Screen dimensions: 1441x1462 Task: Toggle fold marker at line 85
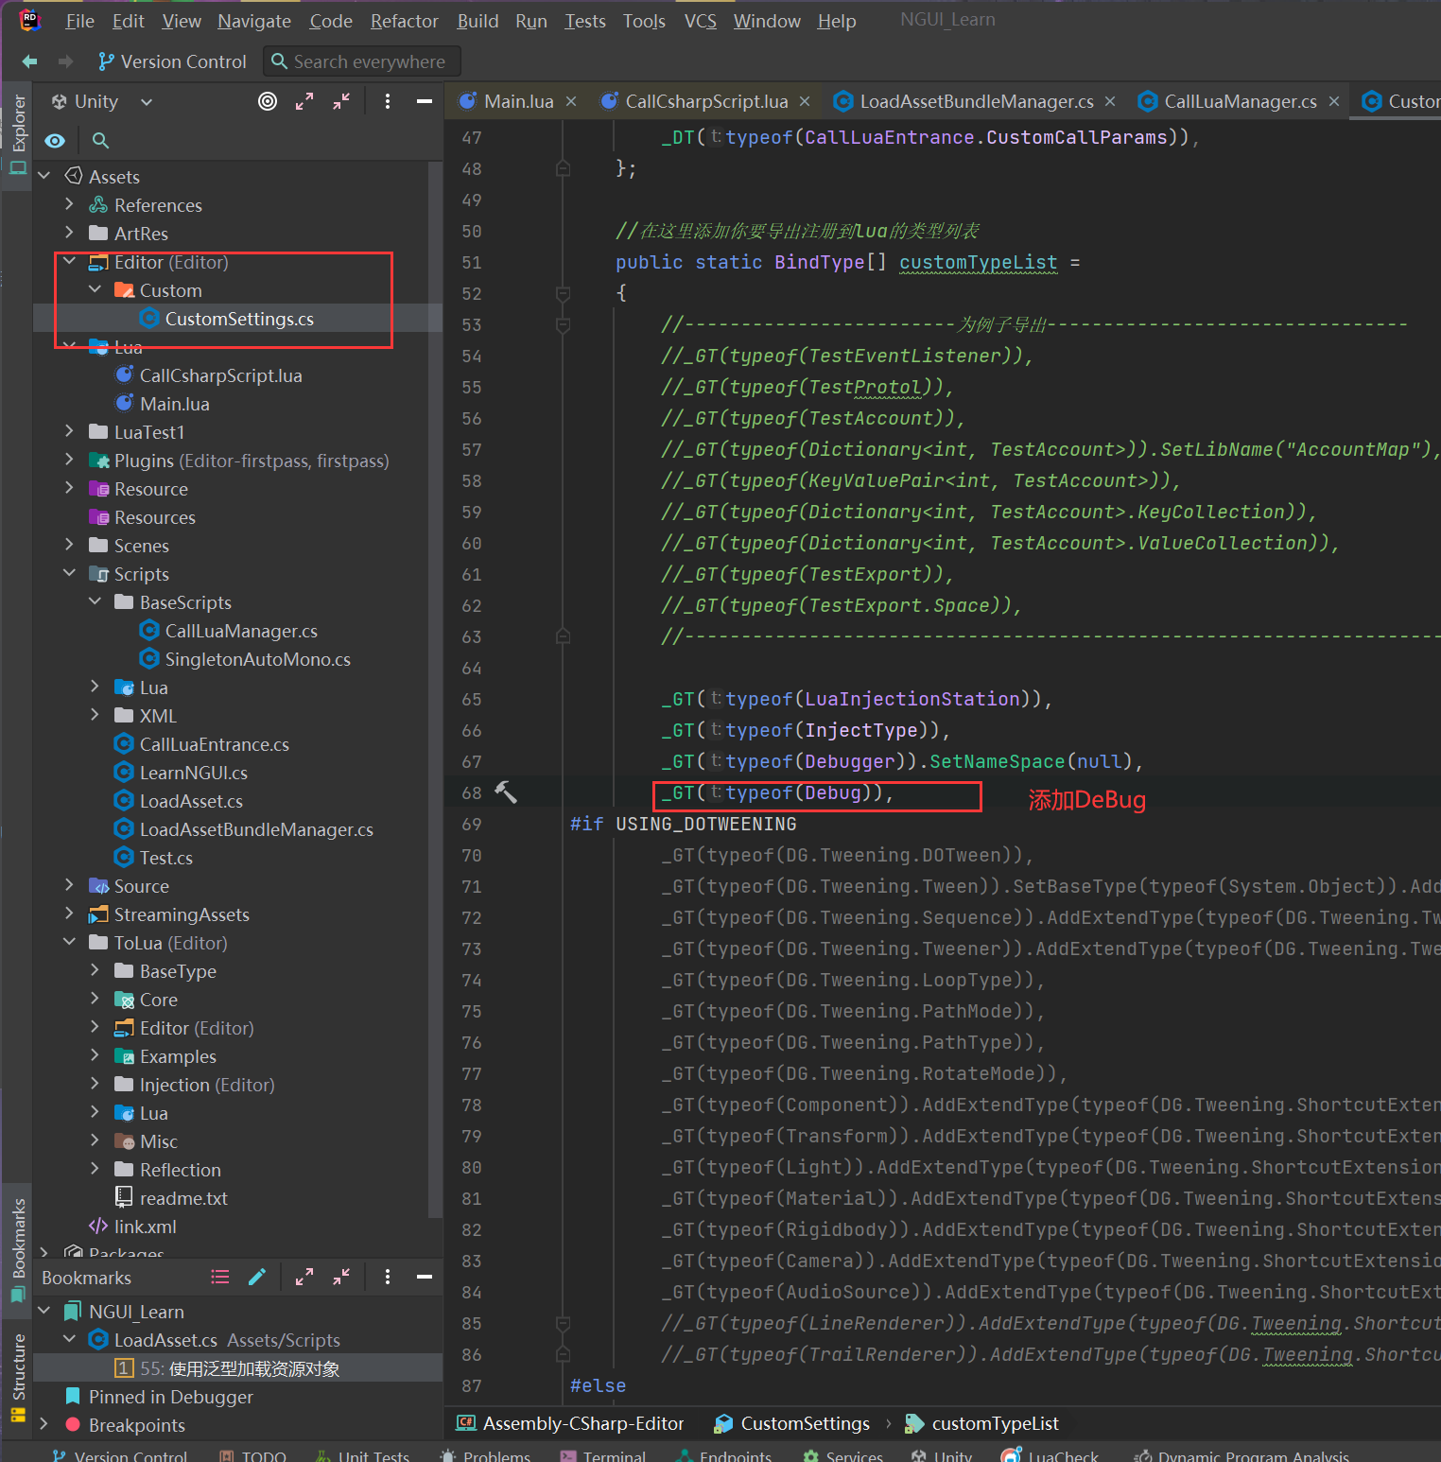pos(563,1323)
